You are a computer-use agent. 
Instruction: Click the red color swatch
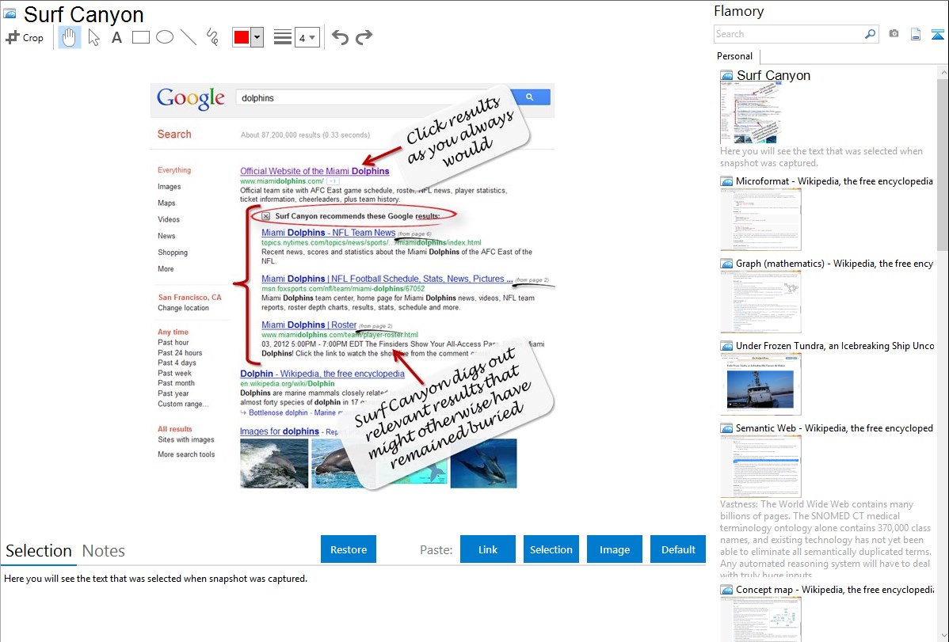point(242,37)
